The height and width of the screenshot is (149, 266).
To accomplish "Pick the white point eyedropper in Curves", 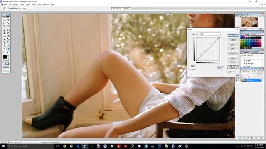I will (x=236, y=67).
